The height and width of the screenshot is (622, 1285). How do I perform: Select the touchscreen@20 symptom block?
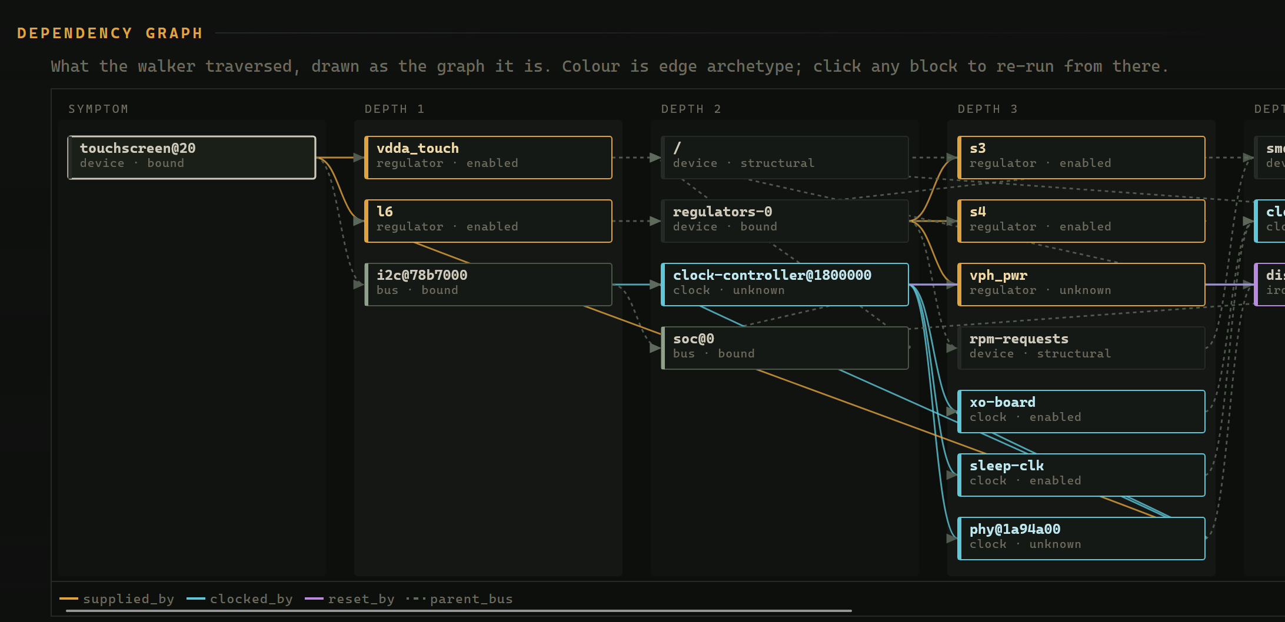coord(192,158)
